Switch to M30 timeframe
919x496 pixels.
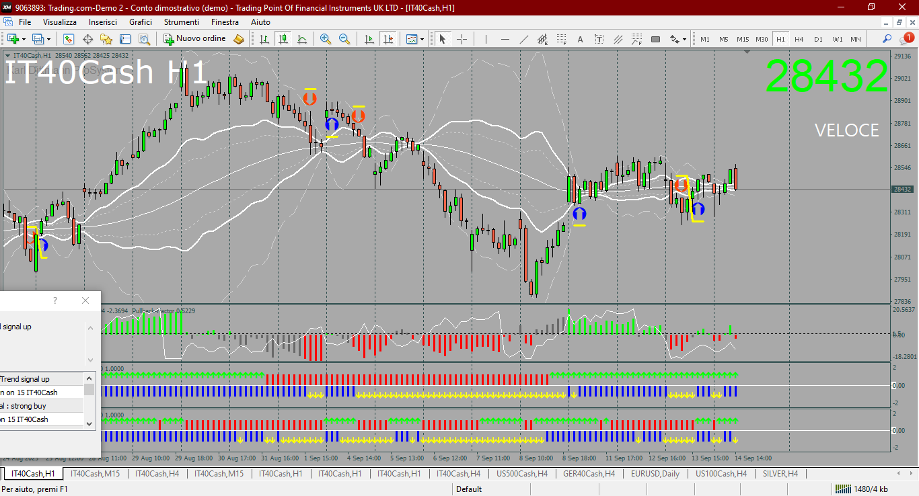pos(762,39)
